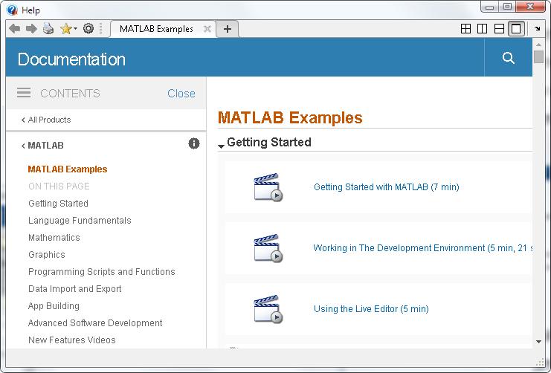Open Using the Live Editor video link
Screen dimensions: 551x373
click(x=371, y=308)
